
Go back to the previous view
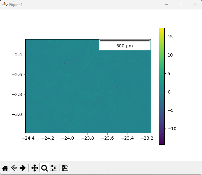coord(14,168)
